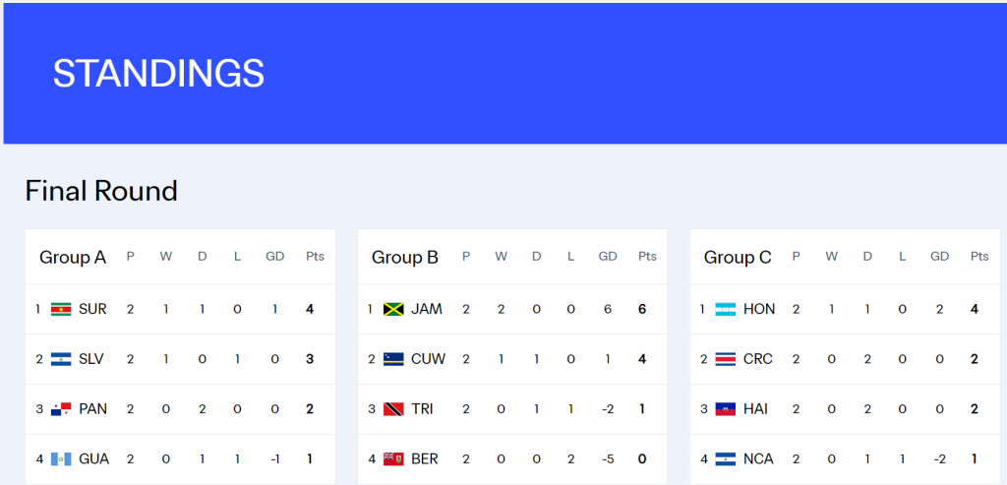This screenshot has width=1007, height=485.
Task: Click the Guatemala flag icon
Action: (61, 459)
